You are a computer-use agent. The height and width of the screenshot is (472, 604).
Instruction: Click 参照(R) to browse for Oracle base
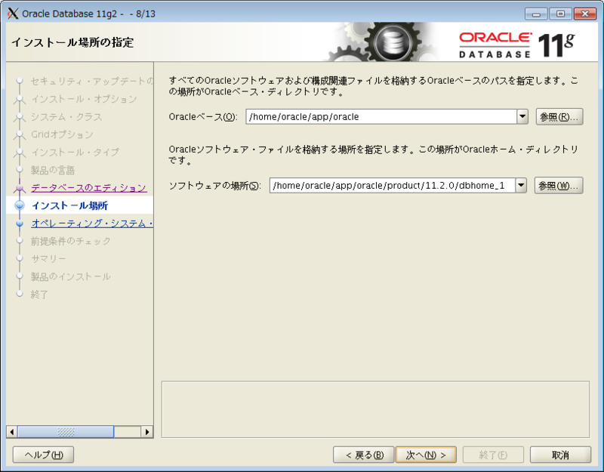(559, 116)
